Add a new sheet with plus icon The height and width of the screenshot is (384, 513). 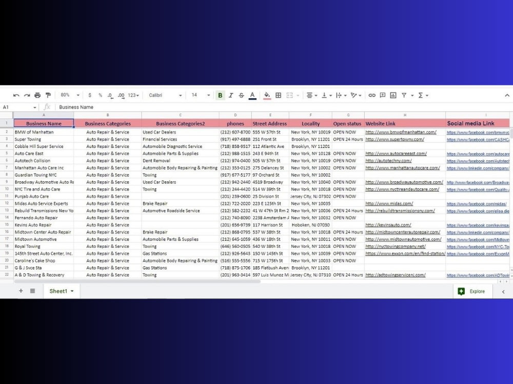tap(21, 291)
